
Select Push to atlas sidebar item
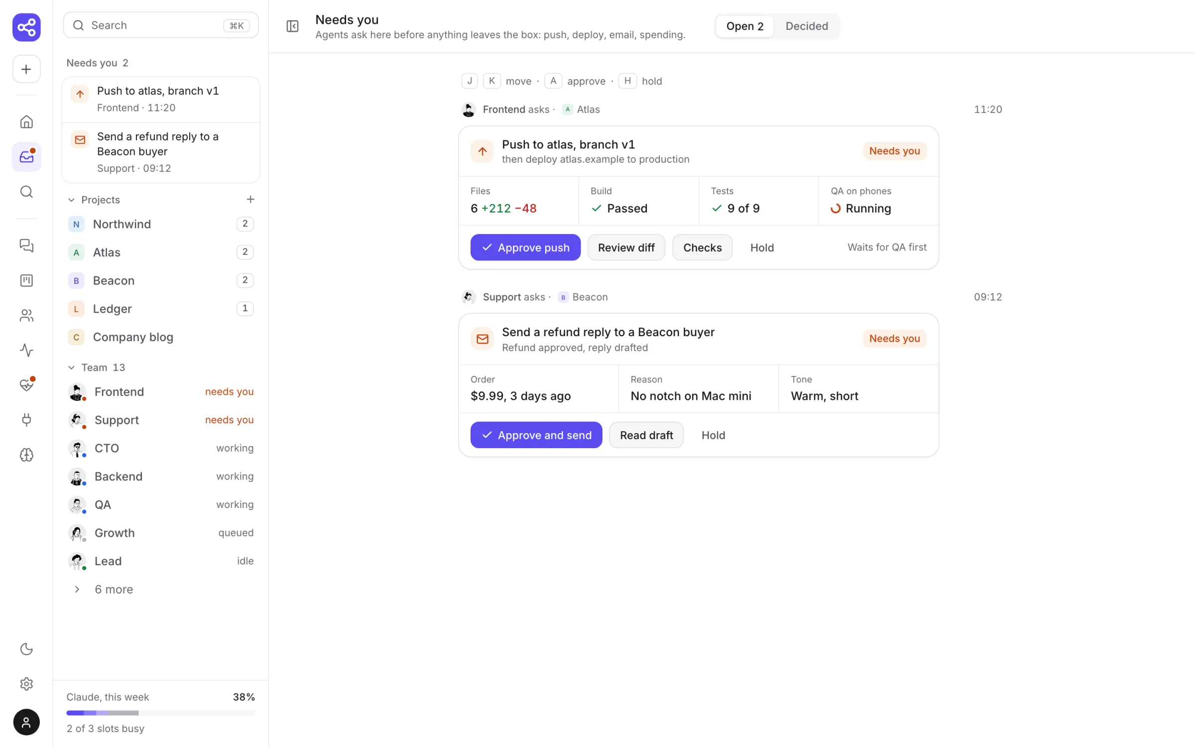click(161, 99)
